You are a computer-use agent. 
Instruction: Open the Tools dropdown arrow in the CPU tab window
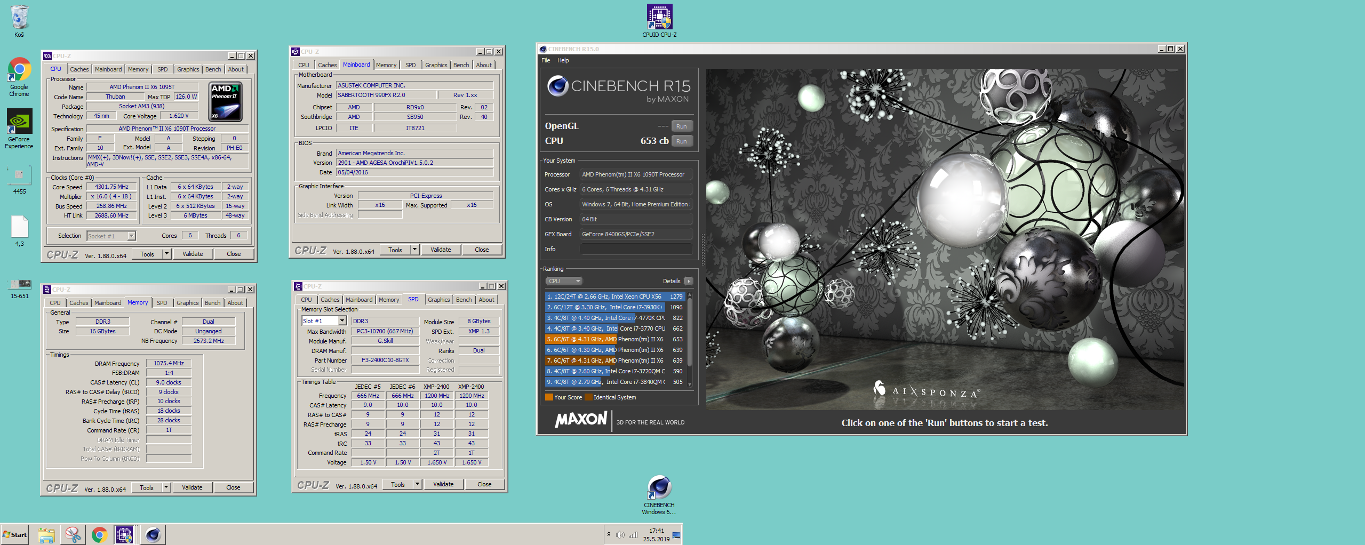tap(166, 254)
